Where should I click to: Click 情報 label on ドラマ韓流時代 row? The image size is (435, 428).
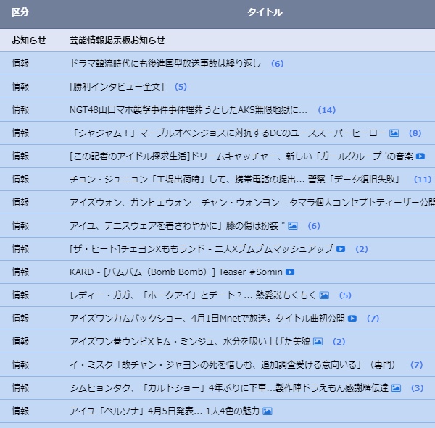[20, 64]
